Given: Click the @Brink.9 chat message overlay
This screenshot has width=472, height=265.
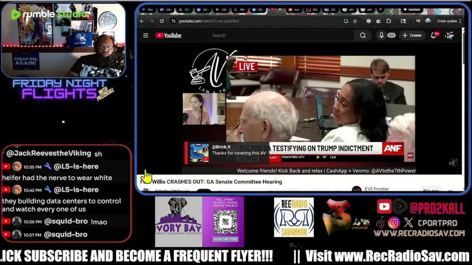Looking at the screenshot, I should click(227, 152).
